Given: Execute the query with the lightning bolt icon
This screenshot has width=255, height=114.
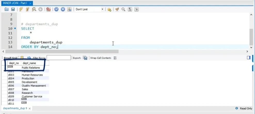Looking at the screenshot, I should [21, 9].
